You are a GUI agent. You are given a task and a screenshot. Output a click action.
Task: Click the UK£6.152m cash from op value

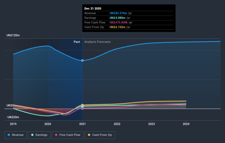click(x=117, y=27)
